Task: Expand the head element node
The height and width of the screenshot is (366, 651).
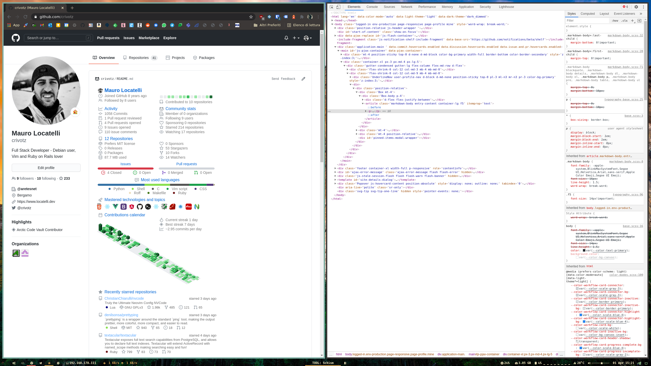Action: click(x=332, y=20)
